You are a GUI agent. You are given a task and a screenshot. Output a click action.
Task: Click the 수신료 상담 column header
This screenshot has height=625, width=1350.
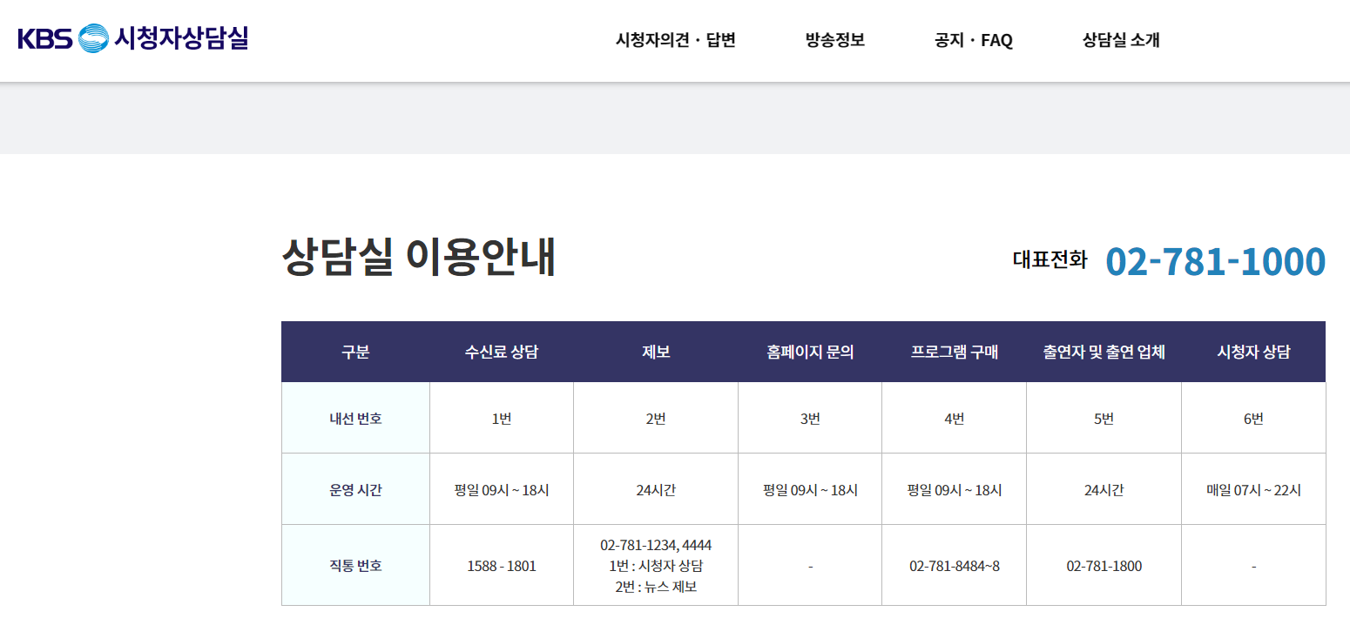click(502, 352)
